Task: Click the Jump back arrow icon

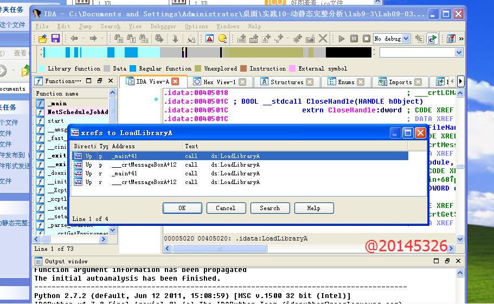Action: (74, 39)
